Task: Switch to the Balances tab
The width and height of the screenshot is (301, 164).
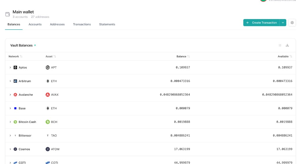Action: point(14,24)
